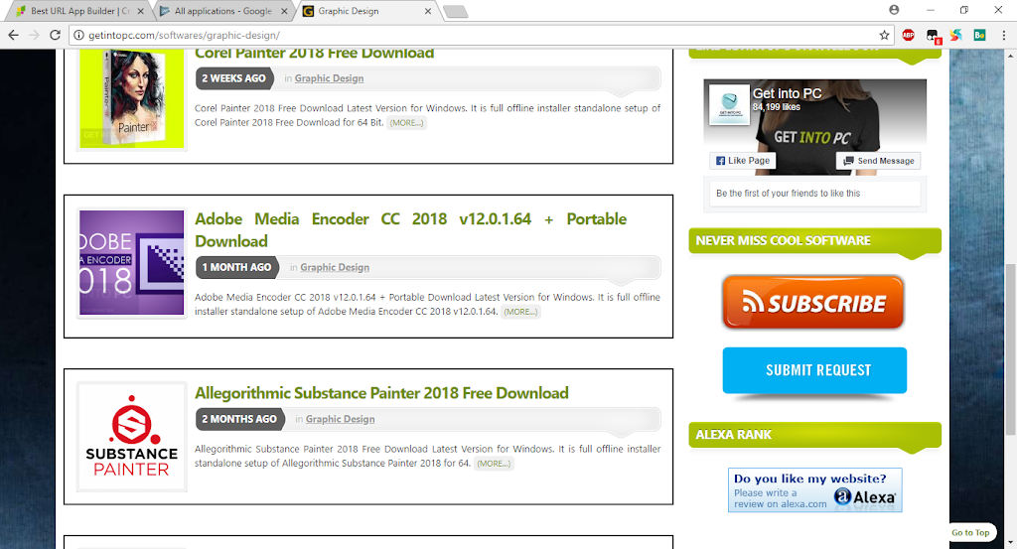This screenshot has height=549, width=1017.
Task: Click the orange SUBSCRIBE button
Action: point(813,303)
